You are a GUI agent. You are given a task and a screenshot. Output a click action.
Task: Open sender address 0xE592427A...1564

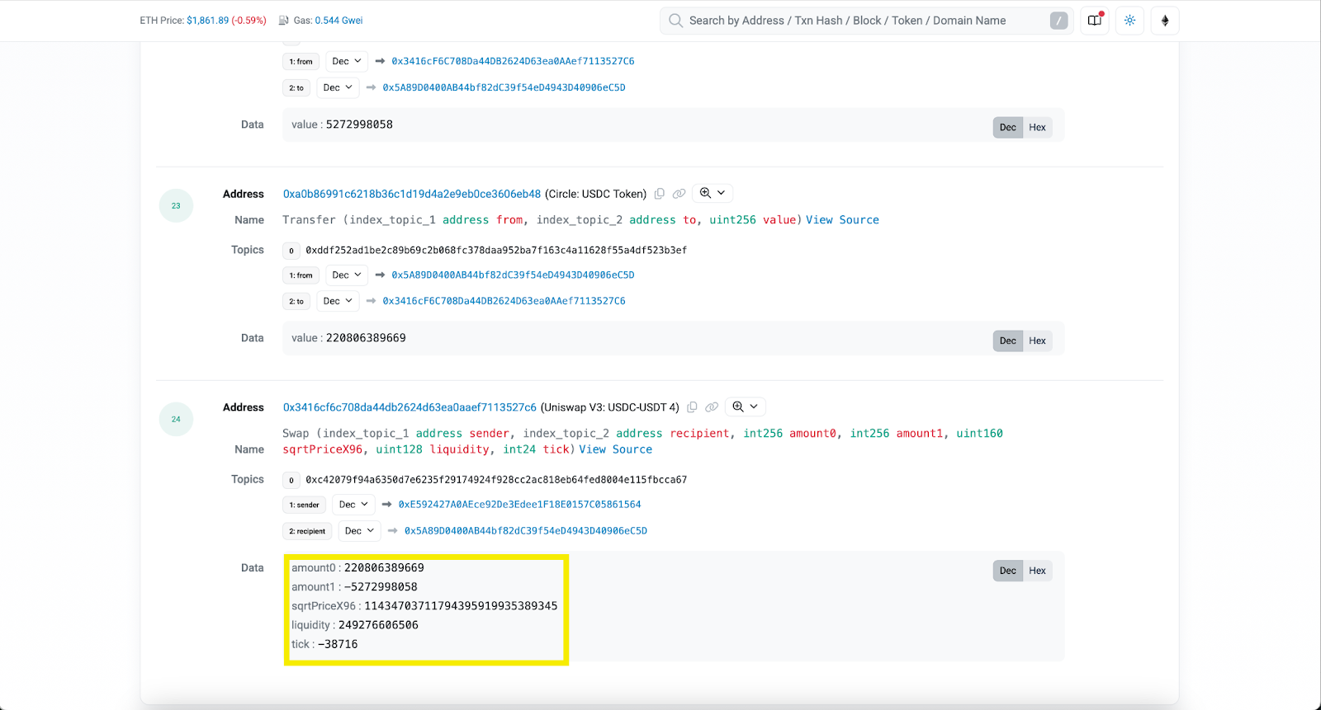click(x=519, y=505)
